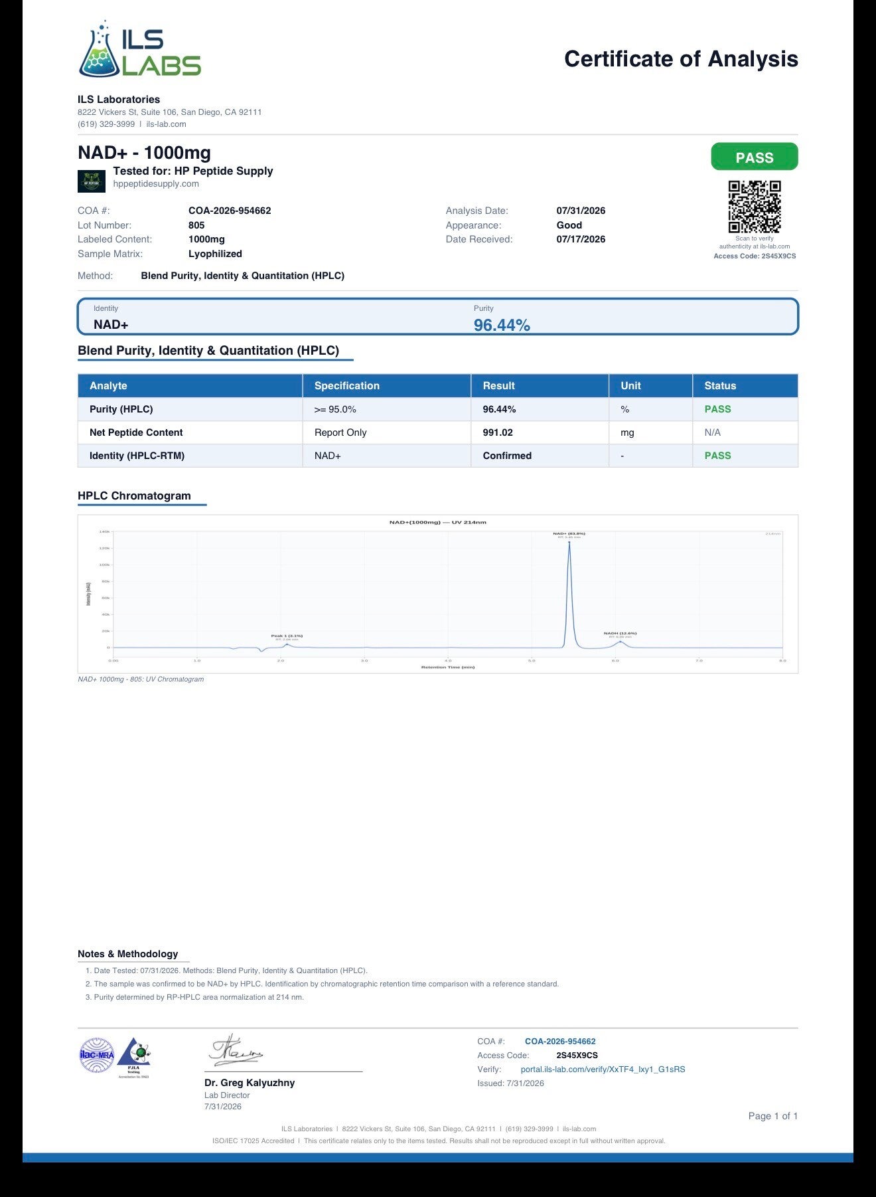This screenshot has width=876, height=1197.
Task: Click the Analyte column header
Action: [190, 385]
